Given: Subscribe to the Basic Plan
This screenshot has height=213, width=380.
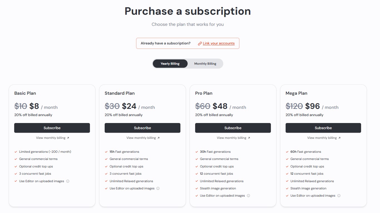Looking at the screenshot, I should pos(52,128).
